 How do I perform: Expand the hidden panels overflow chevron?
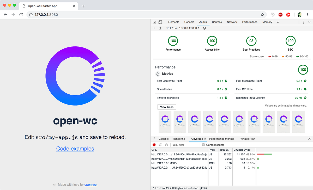coord(278,22)
